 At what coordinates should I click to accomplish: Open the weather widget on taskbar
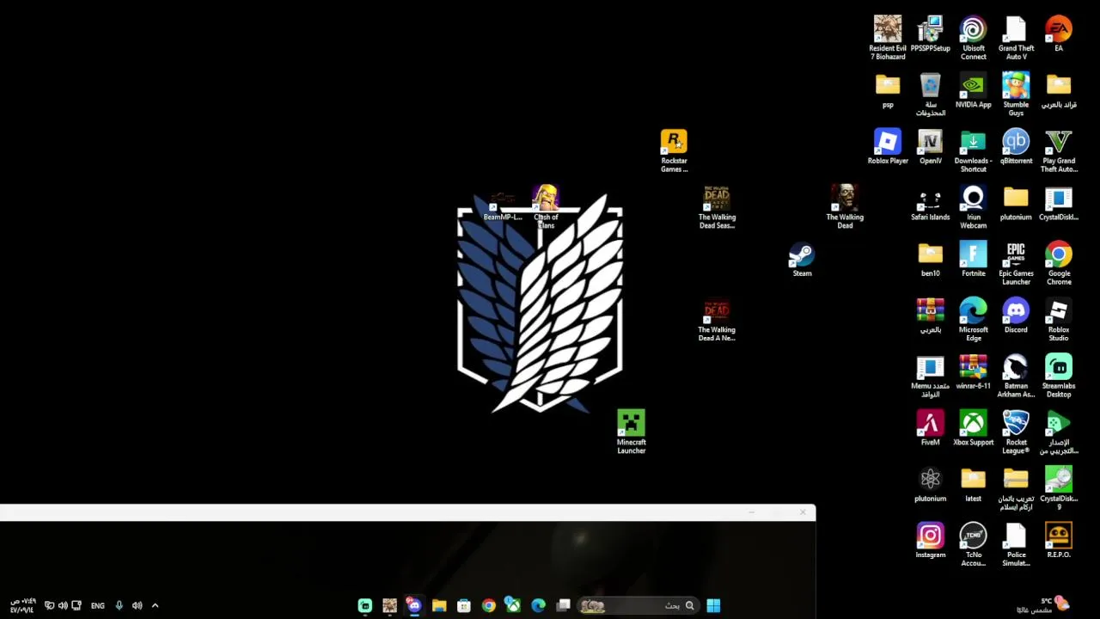[x=1043, y=605]
